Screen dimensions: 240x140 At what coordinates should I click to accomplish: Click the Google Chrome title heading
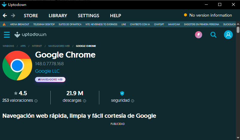65,55
